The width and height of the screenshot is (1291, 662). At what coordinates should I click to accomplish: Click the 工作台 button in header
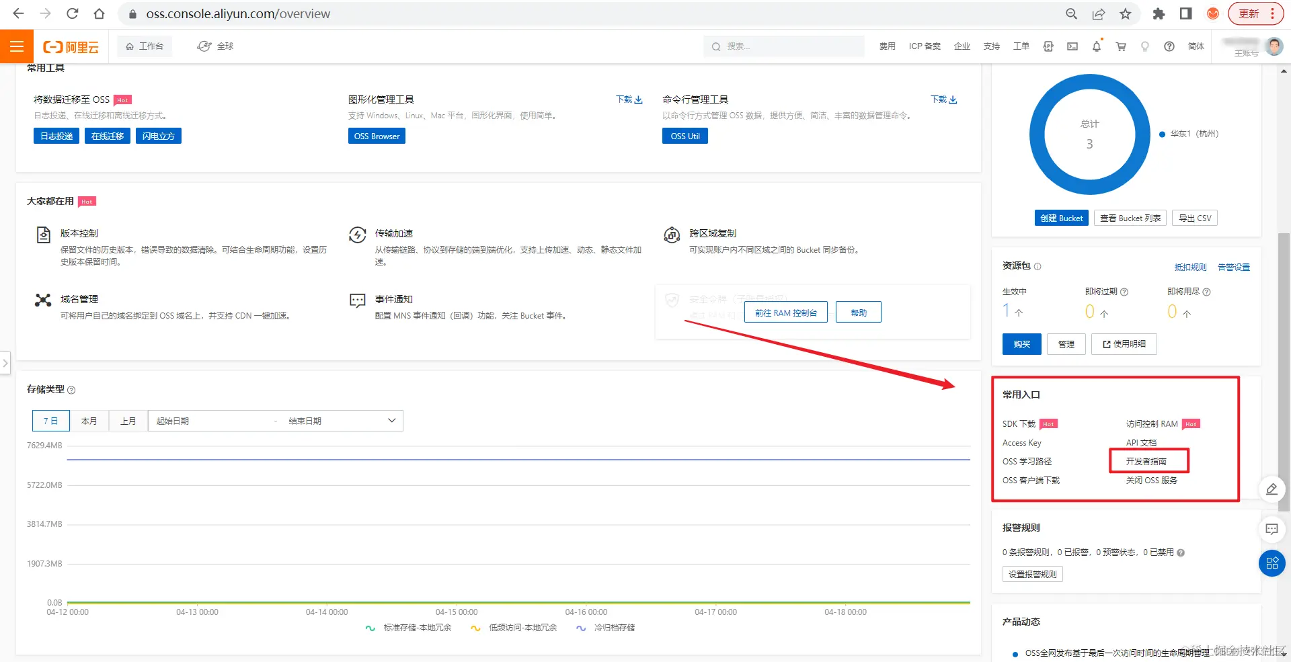pos(145,46)
